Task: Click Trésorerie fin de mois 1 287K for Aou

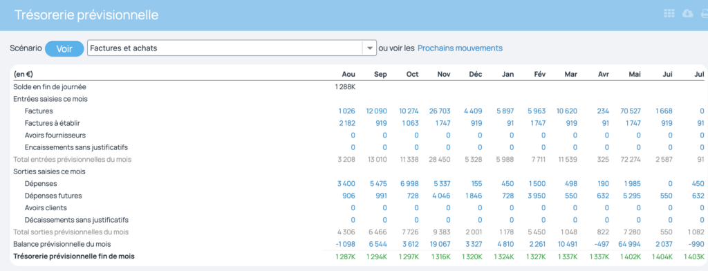Action: (346, 256)
